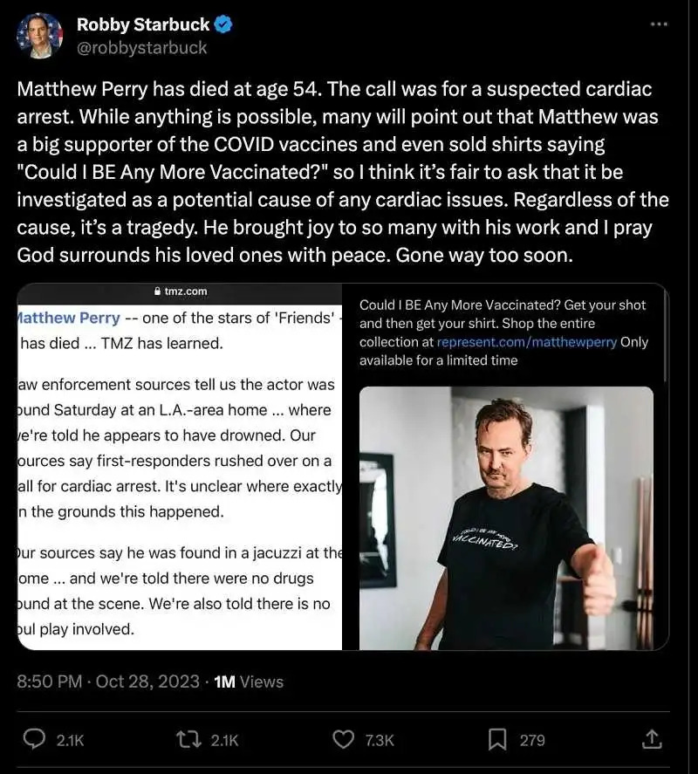Click the Robby Starbuck display name
698x774 pixels.
tap(143, 25)
